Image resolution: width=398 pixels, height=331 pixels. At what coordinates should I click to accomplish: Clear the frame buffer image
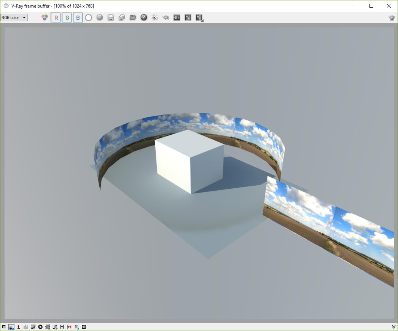pyautogui.click(x=144, y=18)
